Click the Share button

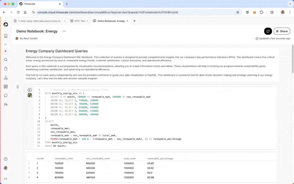(282, 31)
